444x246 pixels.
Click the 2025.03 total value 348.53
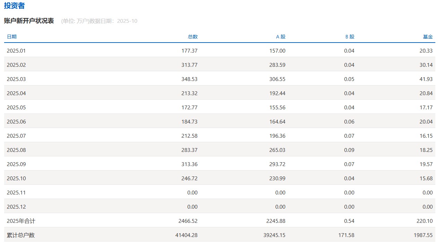click(x=189, y=79)
